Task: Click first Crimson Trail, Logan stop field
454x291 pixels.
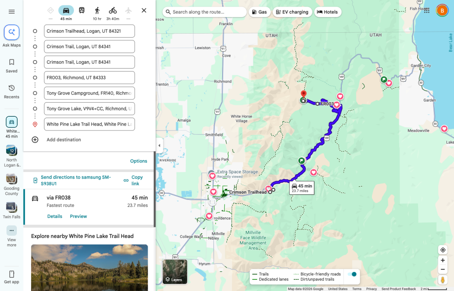Action: click(x=89, y=46)
